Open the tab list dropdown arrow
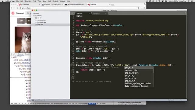Image resolution: width=195 pixels, height=110 pixels. click(x=185, y=13)
